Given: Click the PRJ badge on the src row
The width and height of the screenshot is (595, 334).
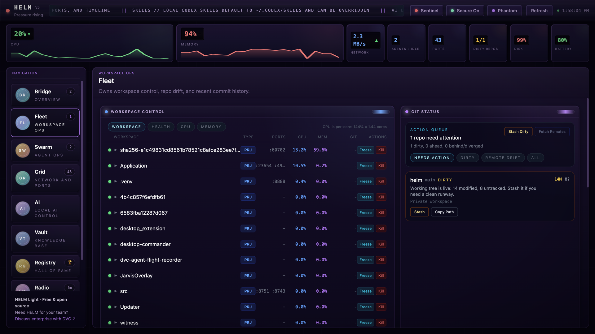Looking at the screenshot, I should click(248, 291).
